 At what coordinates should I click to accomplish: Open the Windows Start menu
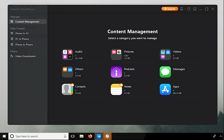click(4, 136)
